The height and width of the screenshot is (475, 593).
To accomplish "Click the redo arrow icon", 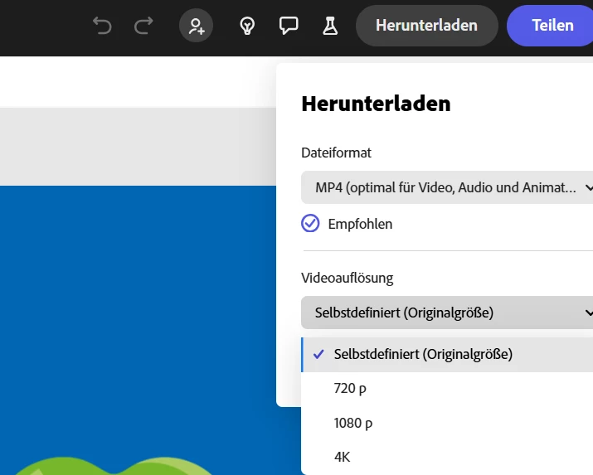I will click(x=143, y=26).
